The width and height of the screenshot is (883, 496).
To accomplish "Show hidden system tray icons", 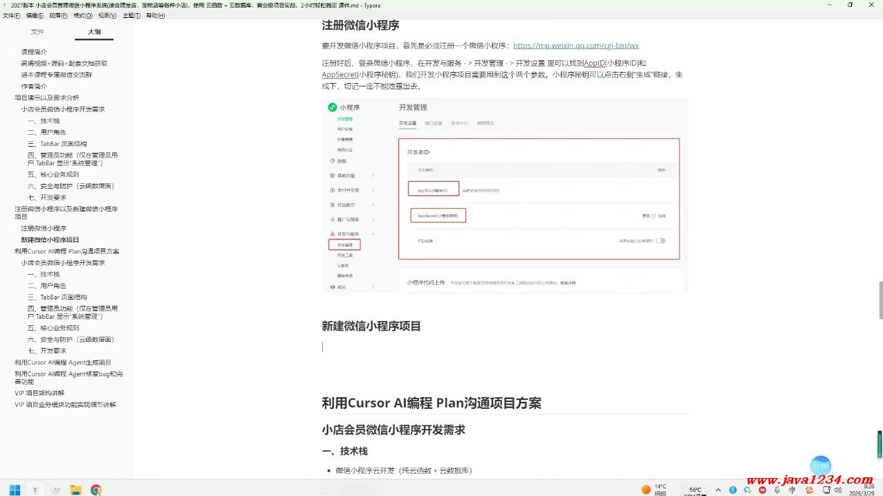I will click(x=717, y=490).
